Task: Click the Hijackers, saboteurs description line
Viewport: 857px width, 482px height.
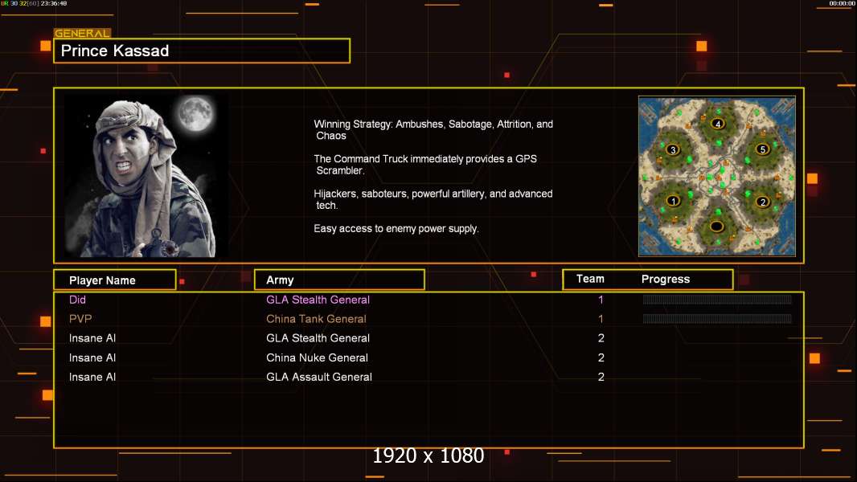Action: click(x=433, y=199)
